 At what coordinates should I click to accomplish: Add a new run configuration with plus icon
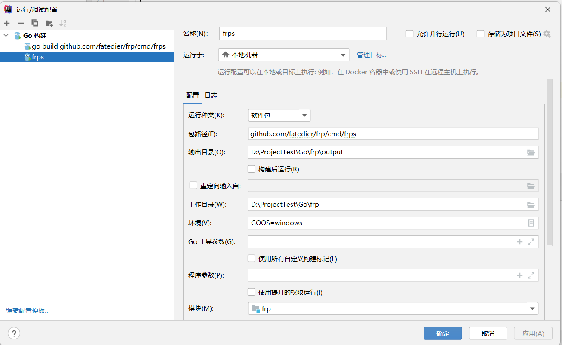pos(7,23)
